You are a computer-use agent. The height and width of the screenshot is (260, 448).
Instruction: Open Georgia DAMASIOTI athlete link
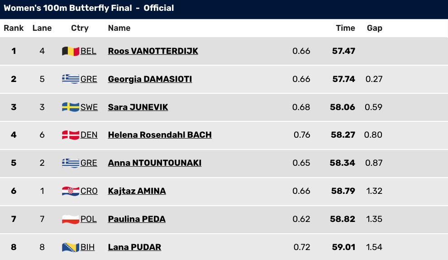pos(150,79)
